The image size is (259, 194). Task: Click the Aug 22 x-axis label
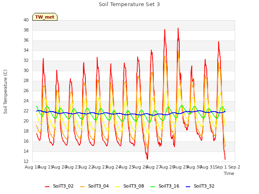pos(86,167)
